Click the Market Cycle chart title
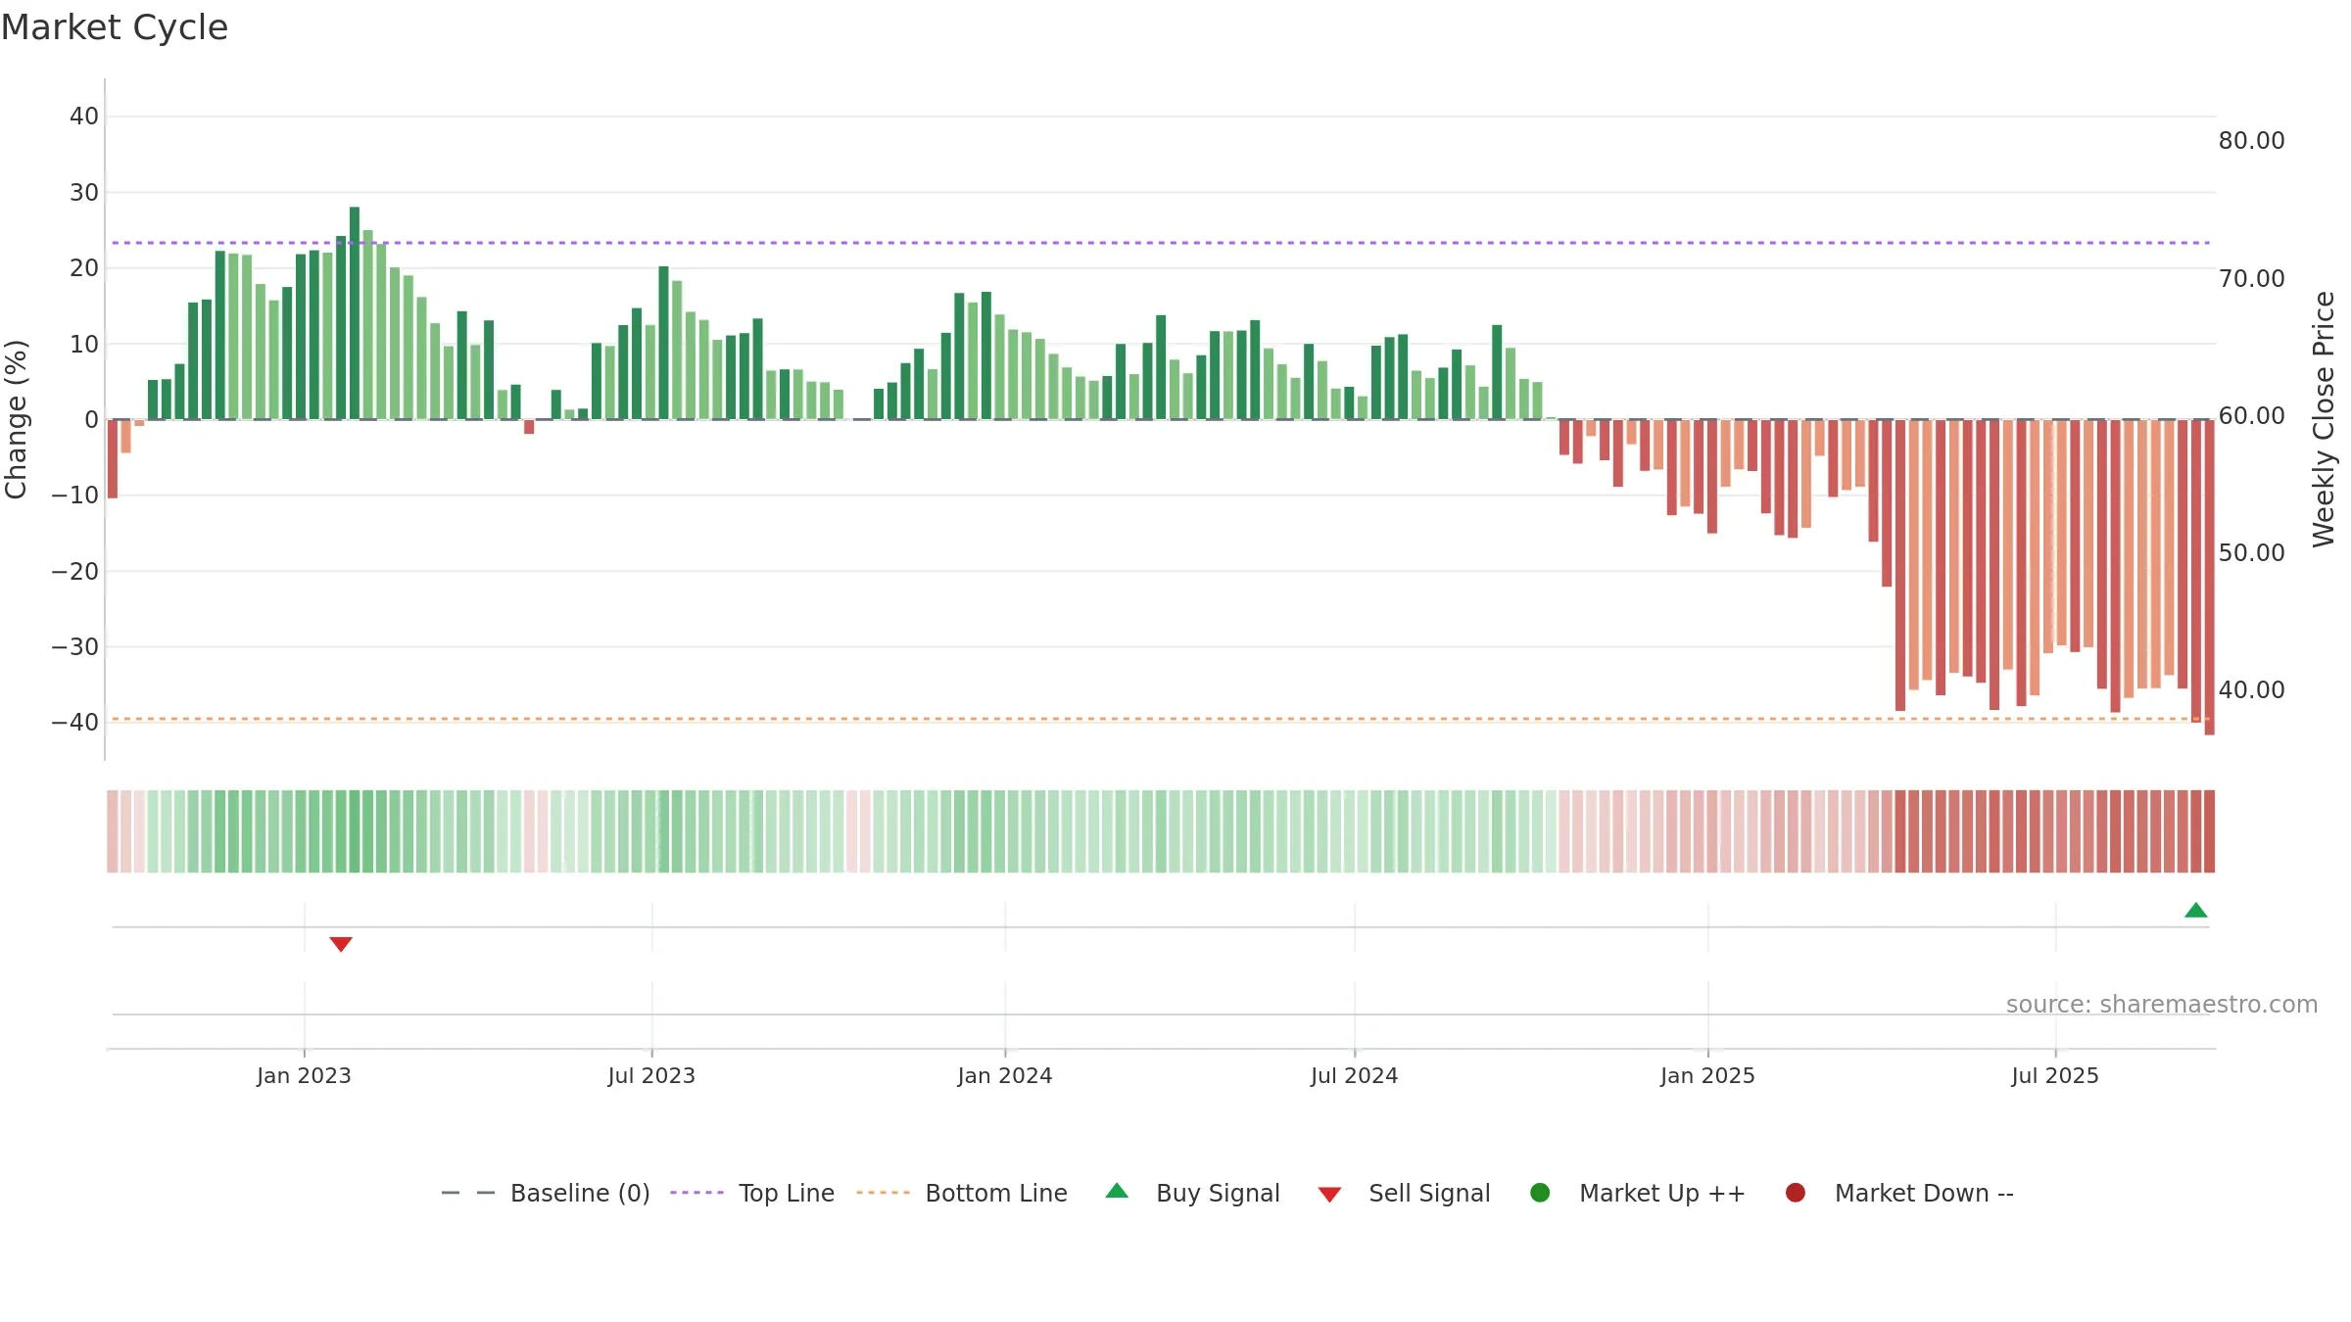This screenshot has width=2351, height=1322. point(115,27)
